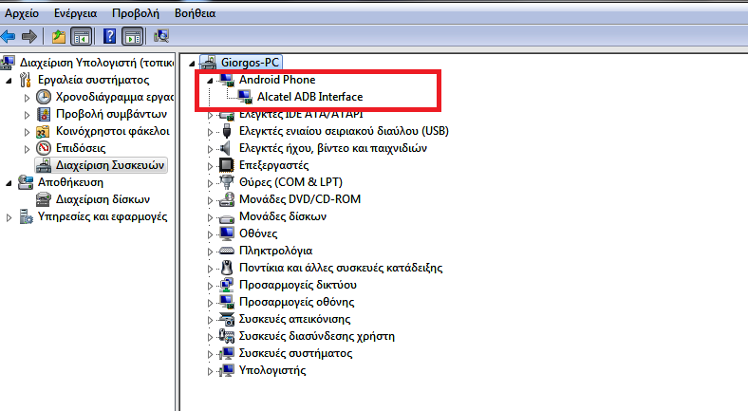Click the scan for hardware changes icon
The height and width of the screenshot is (411, 748).
pyautogui.click(x=160, y=37)
